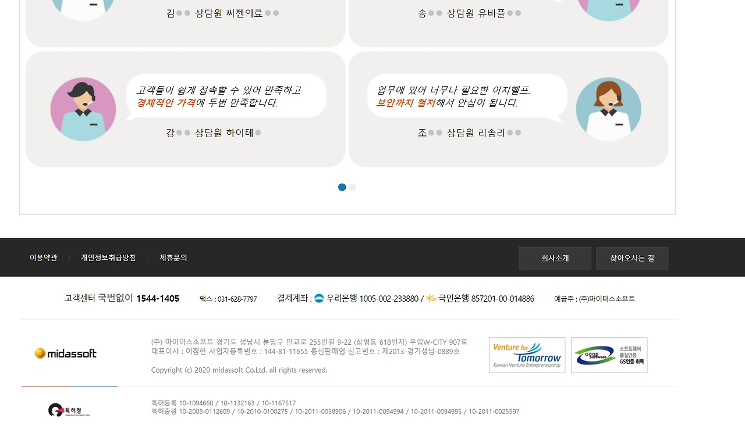745x429 pixels.
Task: Click counselor 조's blue avatar icon
Action: pyautogui.click(x=609, y=109)
